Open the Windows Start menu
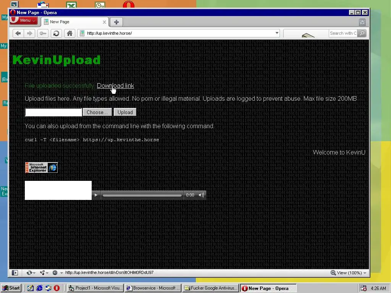Viewport: 391px width, 293px height. tap(11, 288)
